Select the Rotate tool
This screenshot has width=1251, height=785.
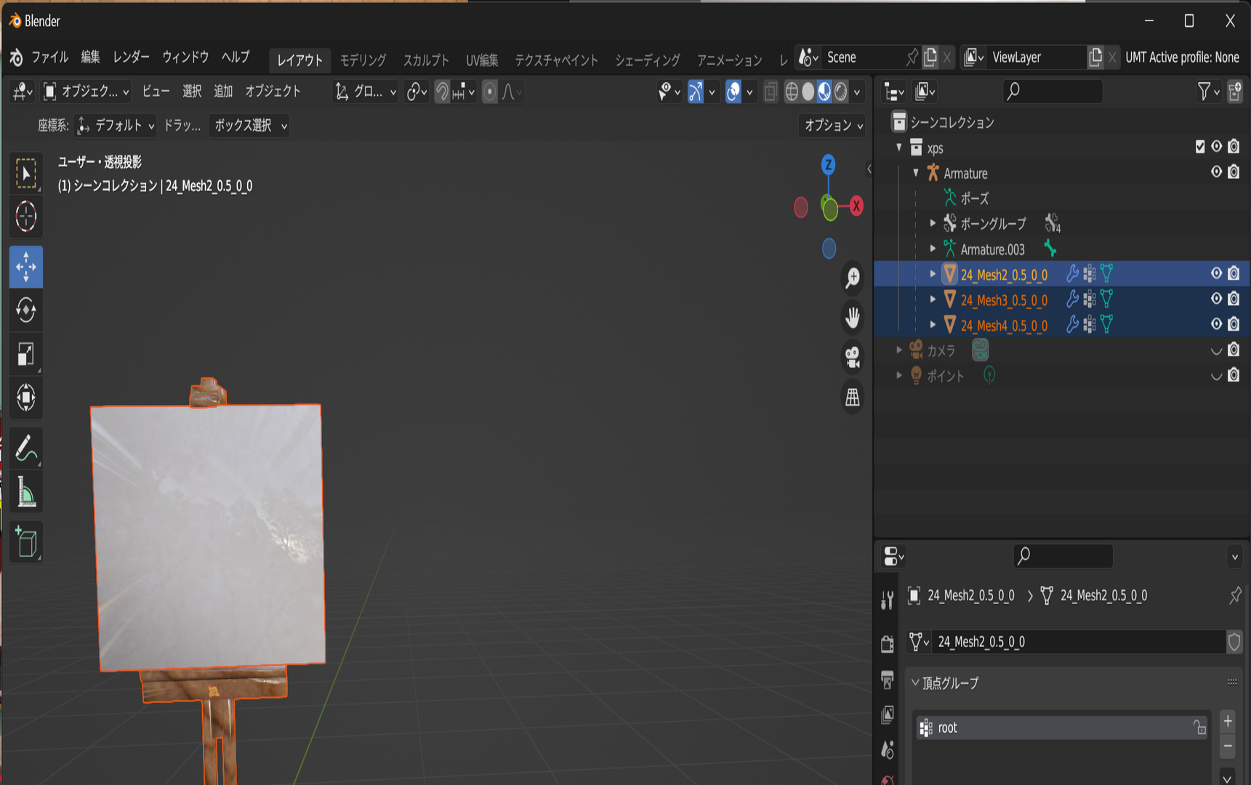point(26,310)
